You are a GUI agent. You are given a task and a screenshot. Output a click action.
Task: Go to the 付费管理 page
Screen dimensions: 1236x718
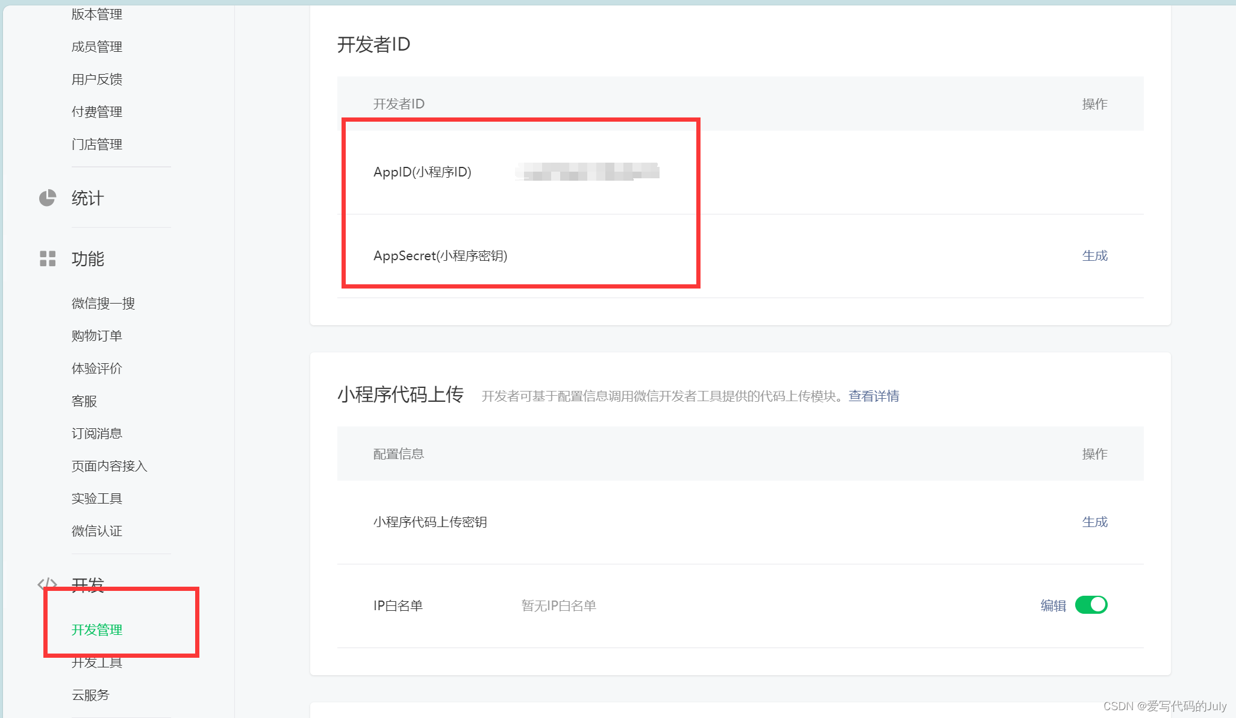[x=97, y=112]
